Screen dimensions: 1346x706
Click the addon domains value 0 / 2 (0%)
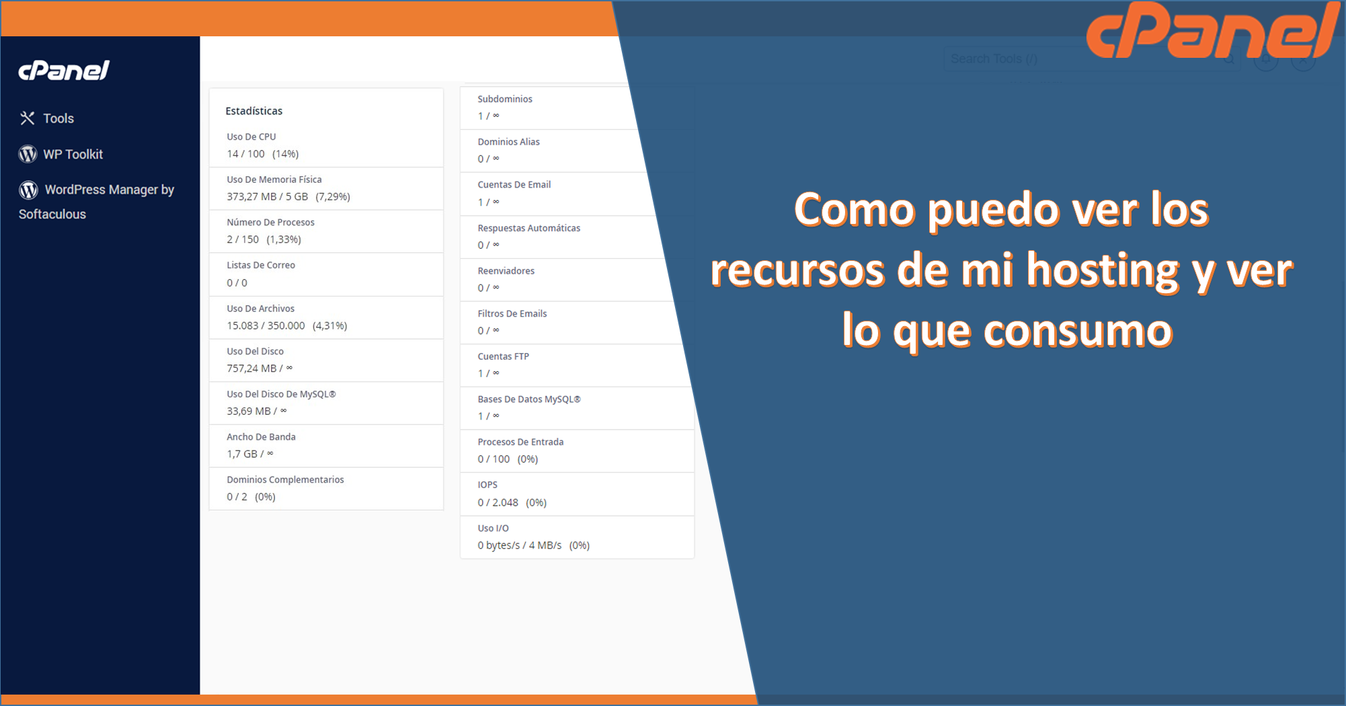point(251,497)
